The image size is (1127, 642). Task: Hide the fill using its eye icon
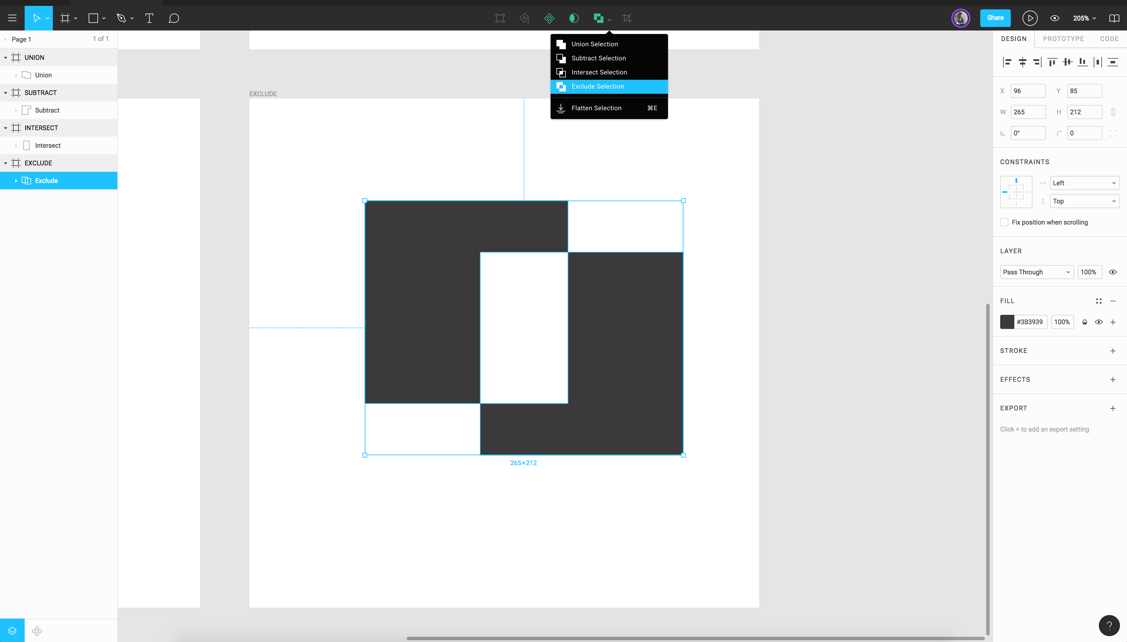coord(1099,322)
